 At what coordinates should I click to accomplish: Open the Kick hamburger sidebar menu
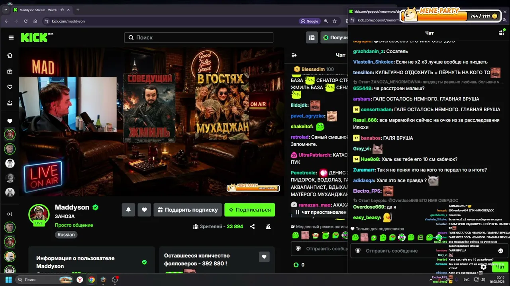tap(11, 37)
